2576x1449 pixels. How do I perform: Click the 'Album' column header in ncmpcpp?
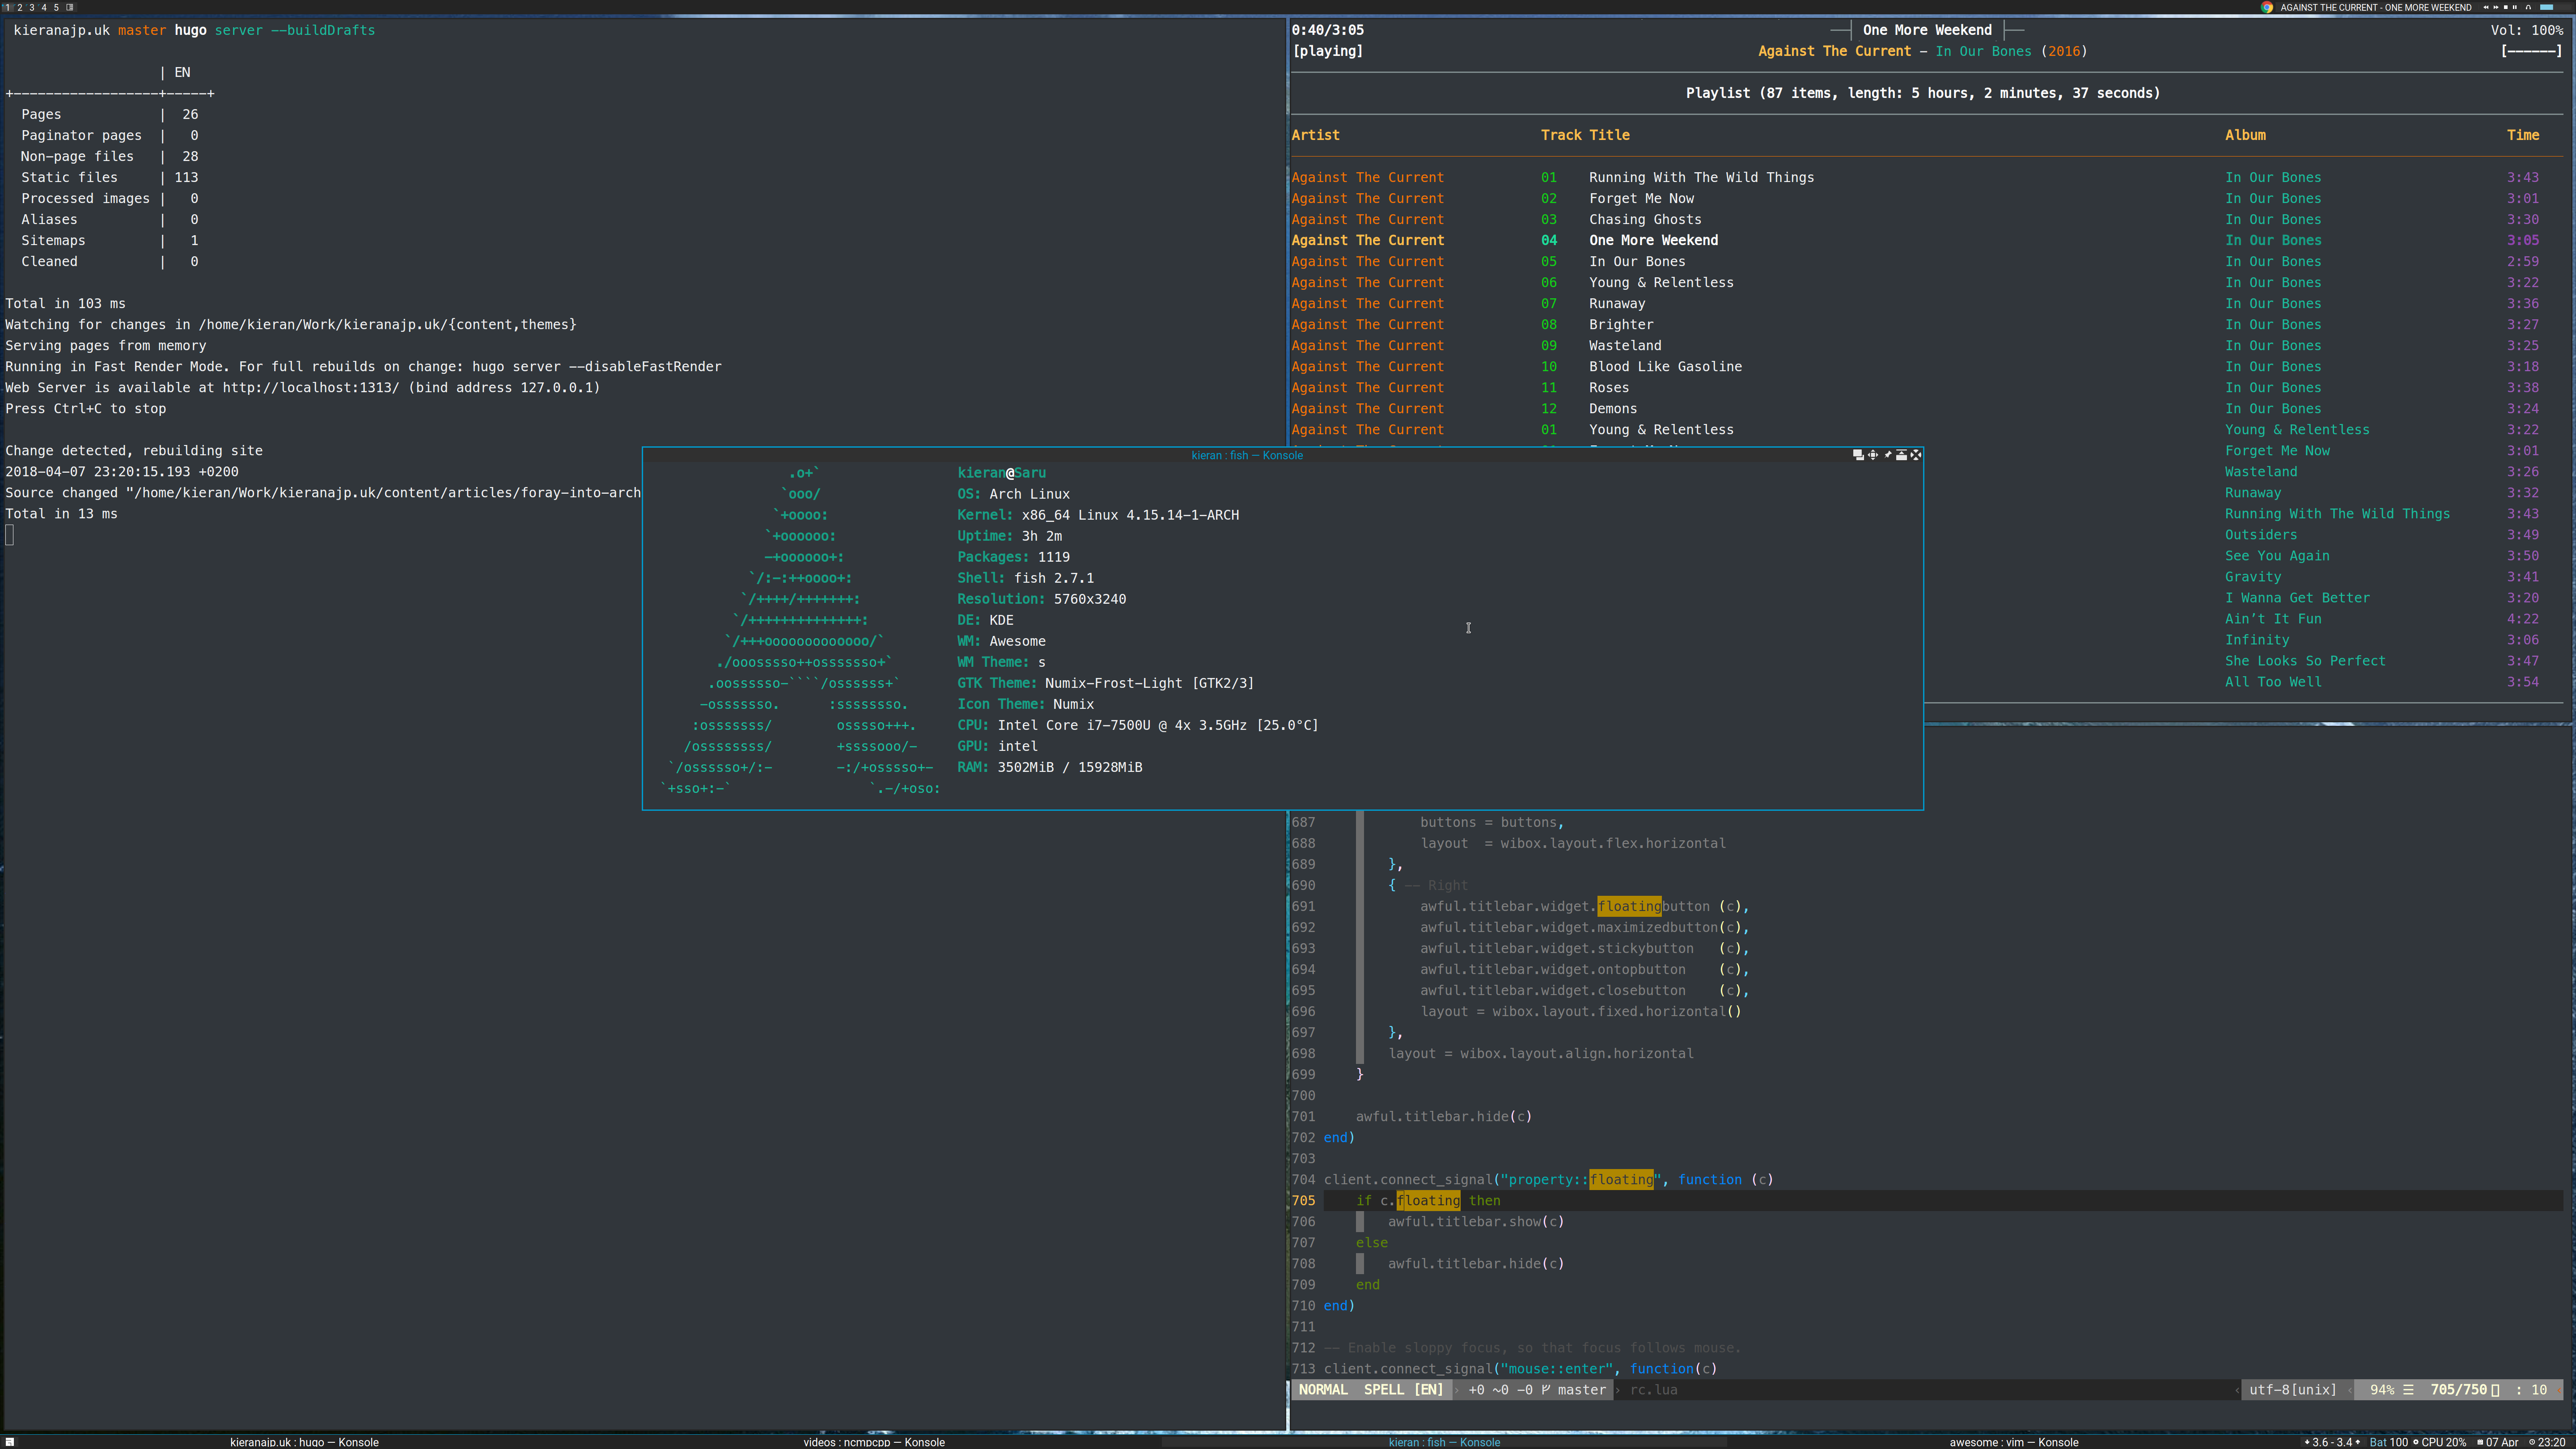click(x=2245, y=135)
